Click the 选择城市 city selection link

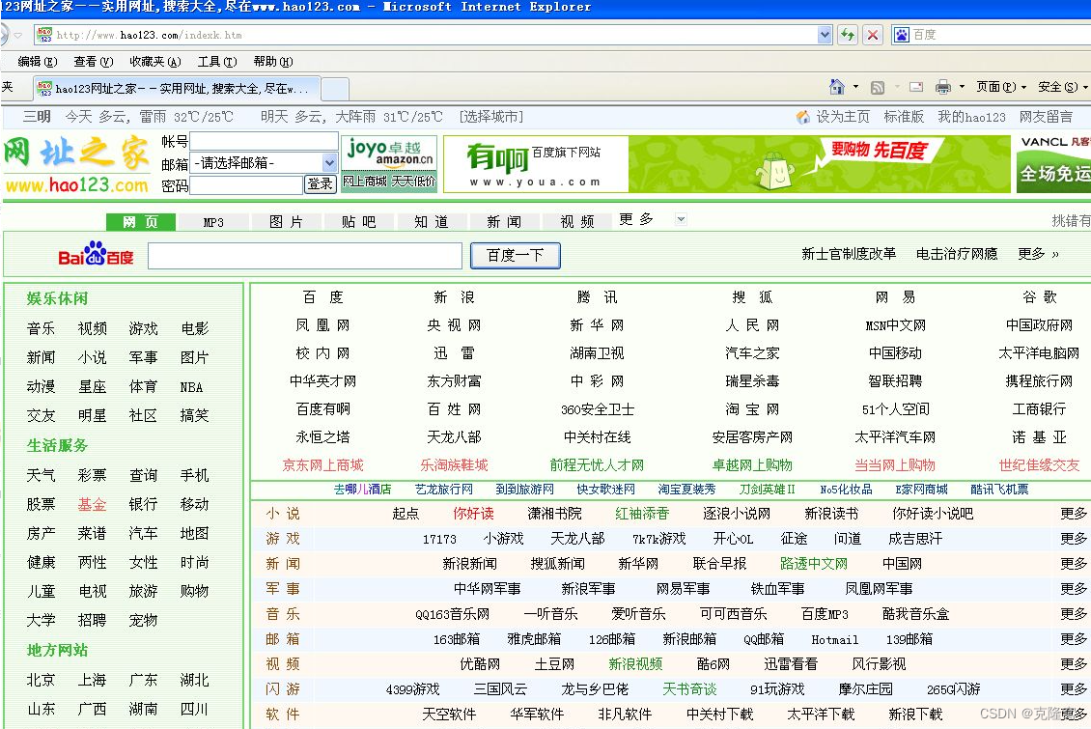[489, 117]
